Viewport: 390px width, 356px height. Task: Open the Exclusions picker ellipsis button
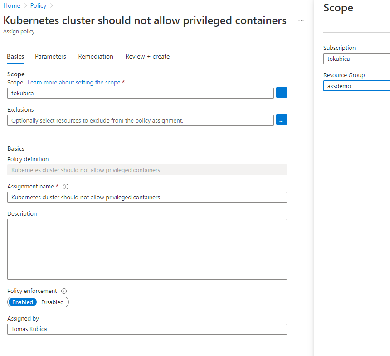pos(281,120)
